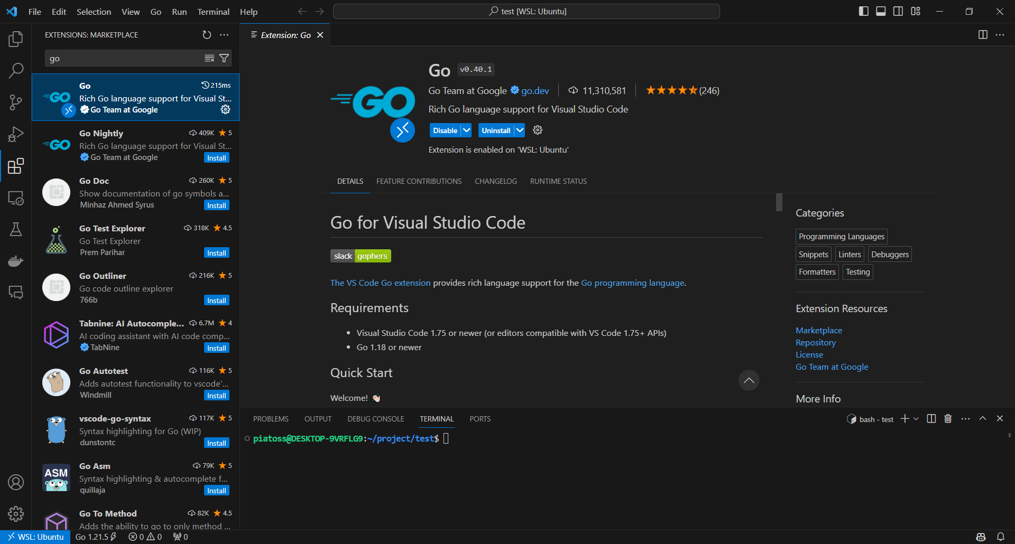Open the go.dev publisher link
The width and height of the screenshot is (1015, 544).
pos(535,91)
